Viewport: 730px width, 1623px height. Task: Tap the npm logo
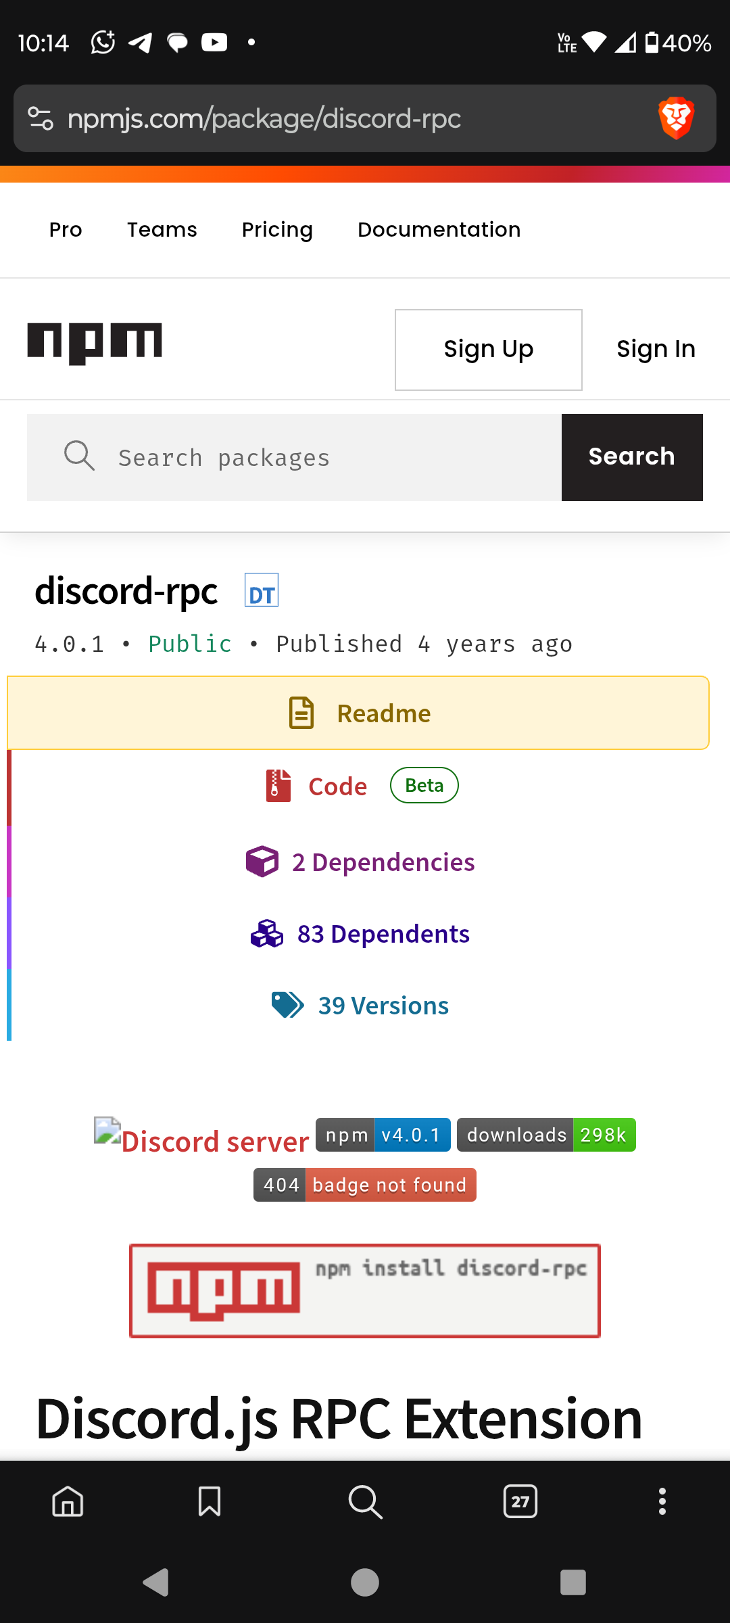click(x=95, y=344)
